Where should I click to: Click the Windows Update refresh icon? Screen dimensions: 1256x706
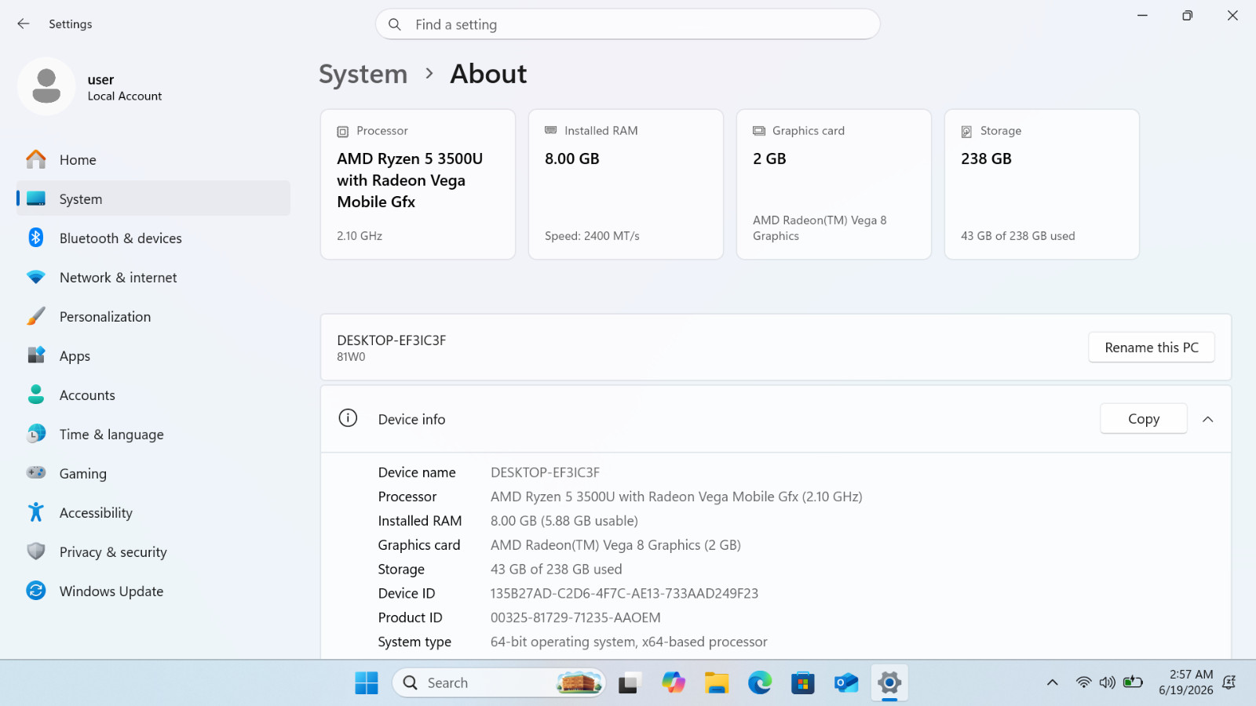coord(36,591)
